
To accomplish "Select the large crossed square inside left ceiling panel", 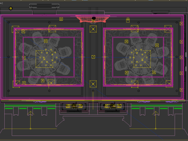I will (44, 59).
